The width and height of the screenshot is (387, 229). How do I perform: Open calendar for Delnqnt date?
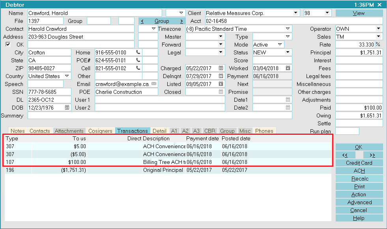click(x=221, y=76)
